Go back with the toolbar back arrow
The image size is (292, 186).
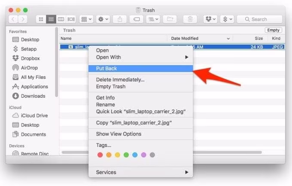(13, 19)
